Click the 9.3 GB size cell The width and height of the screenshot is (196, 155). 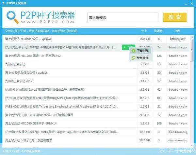[x=145, y=115]
